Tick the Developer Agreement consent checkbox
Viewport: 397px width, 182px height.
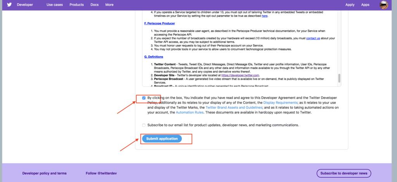pyautogui.click(x=144, y=98)
